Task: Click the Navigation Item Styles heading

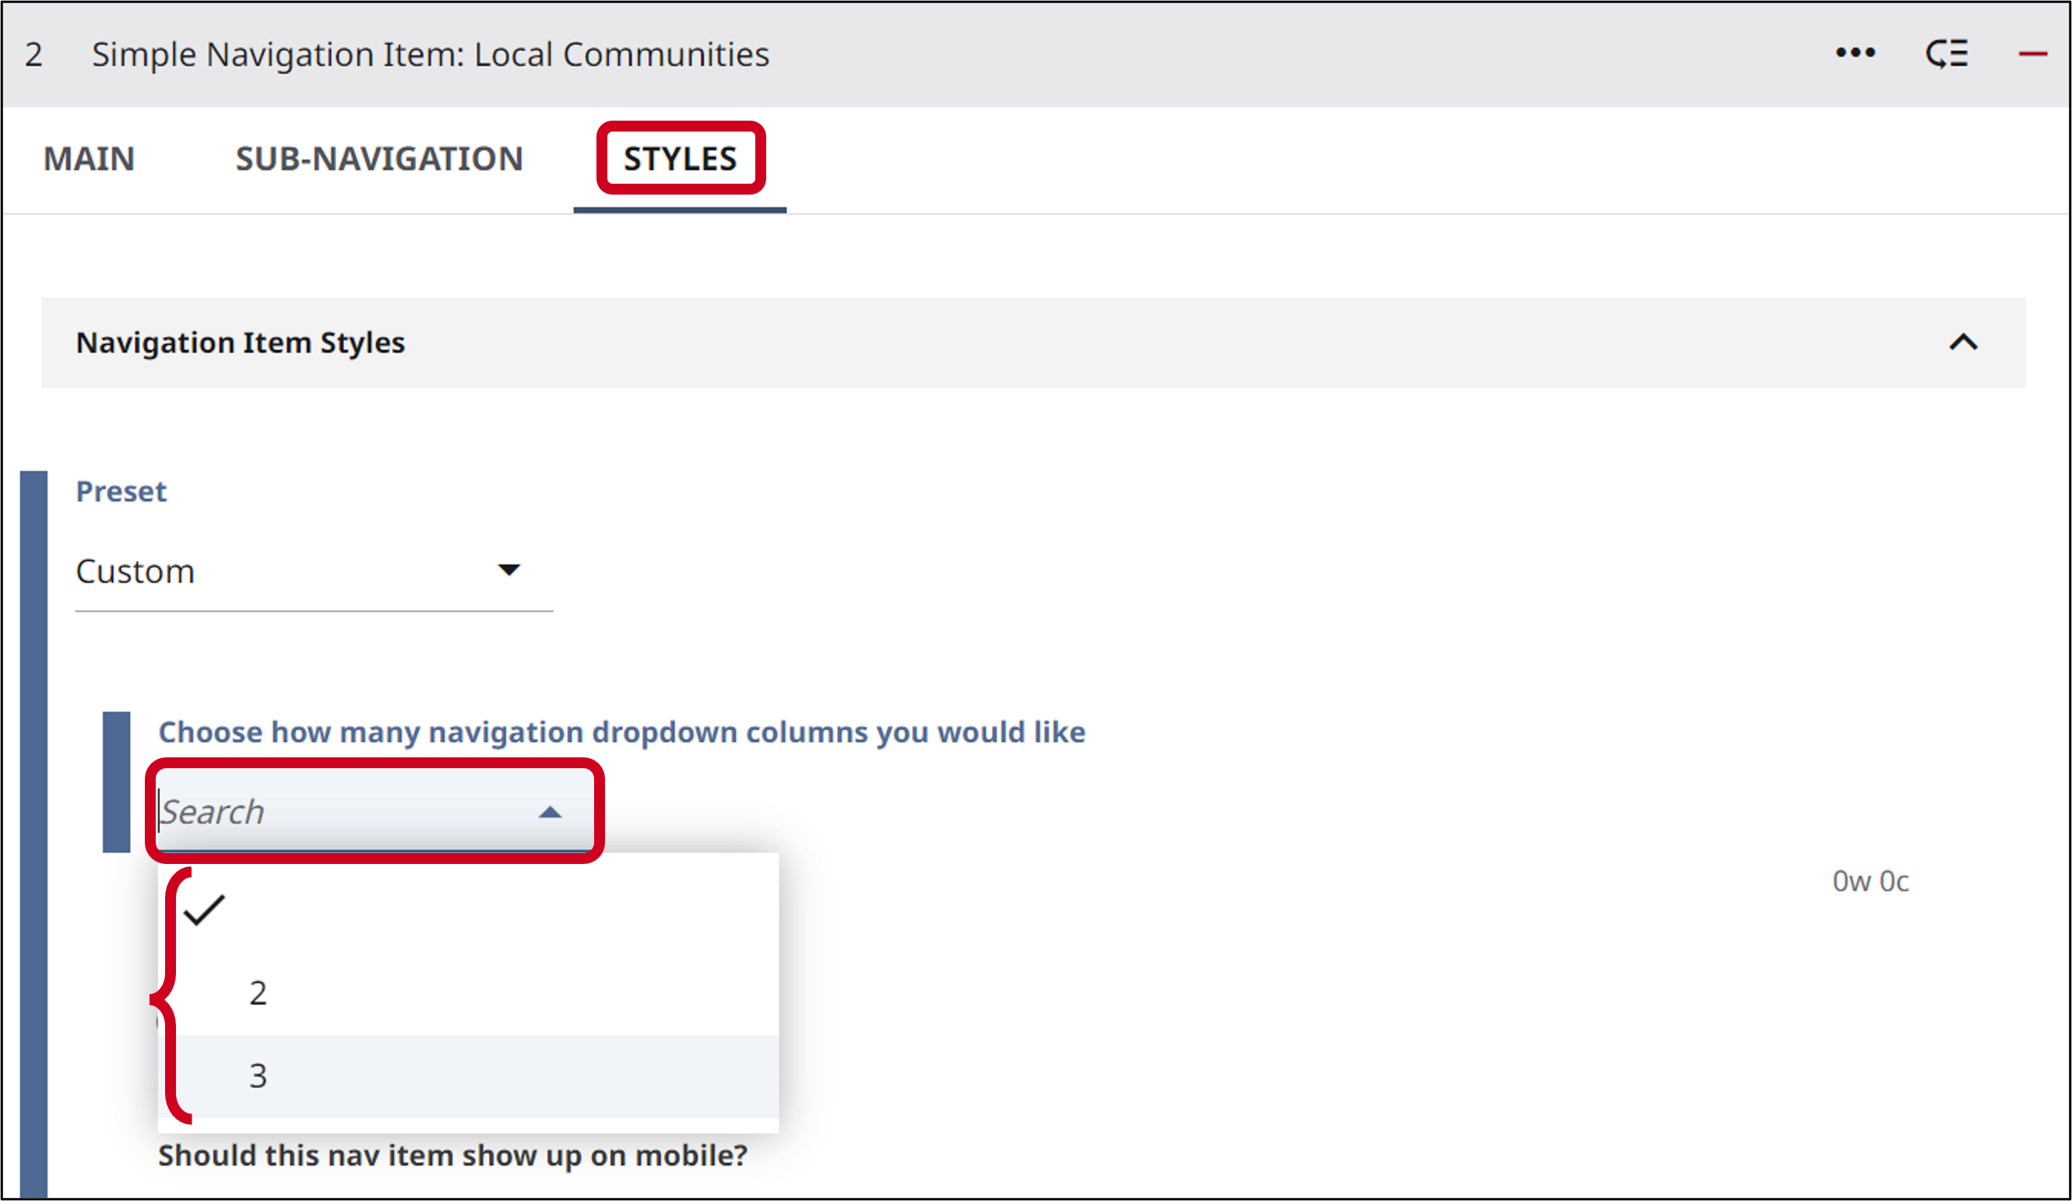Action: coord(240,342)
